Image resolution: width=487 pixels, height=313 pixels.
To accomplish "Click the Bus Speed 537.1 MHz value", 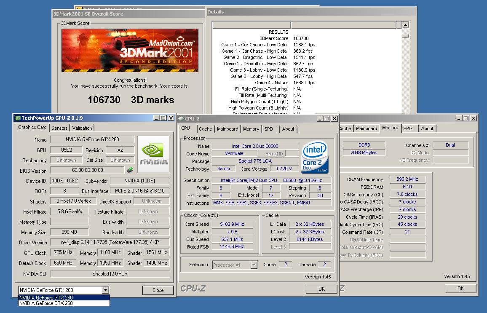I will coord(232,239).
